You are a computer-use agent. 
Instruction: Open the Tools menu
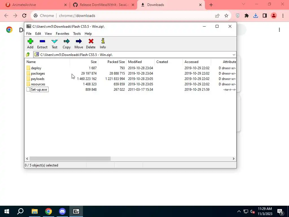pos(77,34)
